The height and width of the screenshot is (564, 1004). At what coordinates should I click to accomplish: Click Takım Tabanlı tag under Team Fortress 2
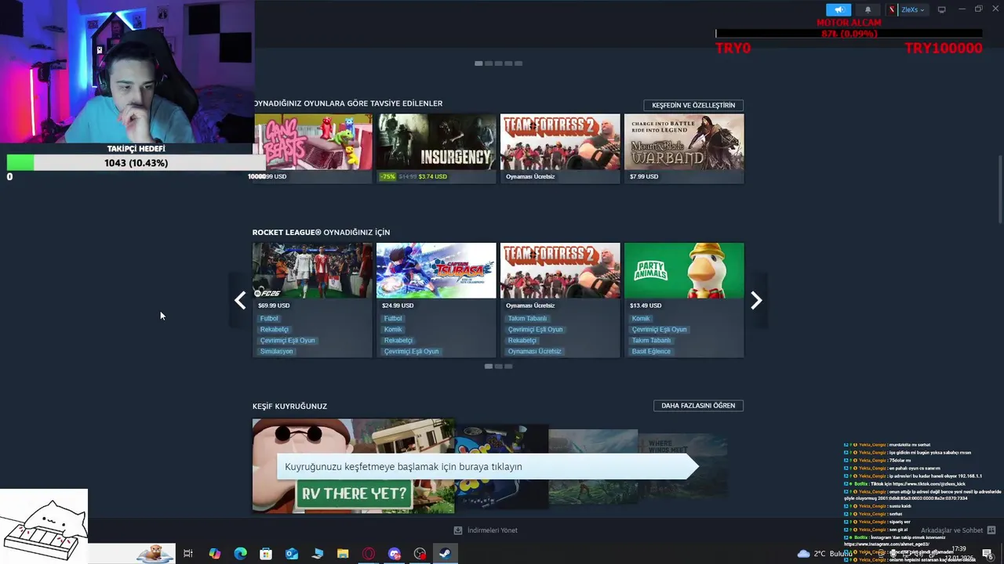527,319
